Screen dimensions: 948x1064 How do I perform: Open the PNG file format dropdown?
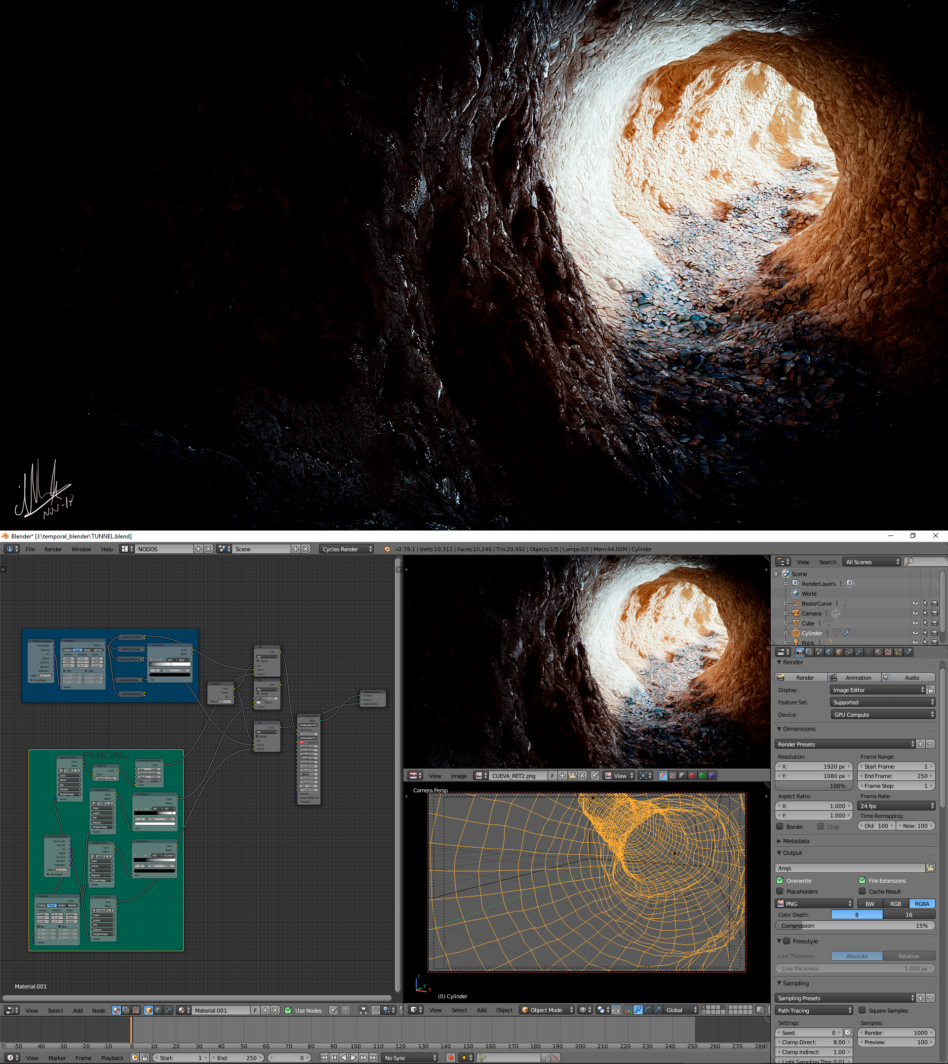click(x=814, y=903)
